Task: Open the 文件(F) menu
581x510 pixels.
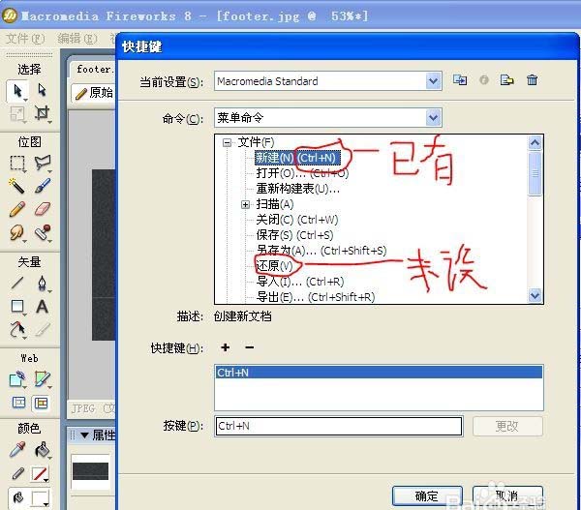Action: pos(25,39)
